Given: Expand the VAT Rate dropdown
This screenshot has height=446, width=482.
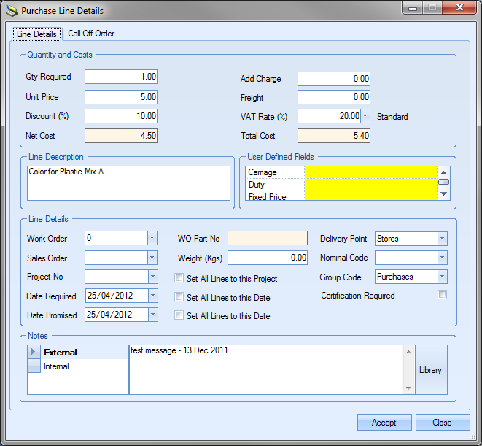Looking at the screenshot, I should [x=365, y=116].
